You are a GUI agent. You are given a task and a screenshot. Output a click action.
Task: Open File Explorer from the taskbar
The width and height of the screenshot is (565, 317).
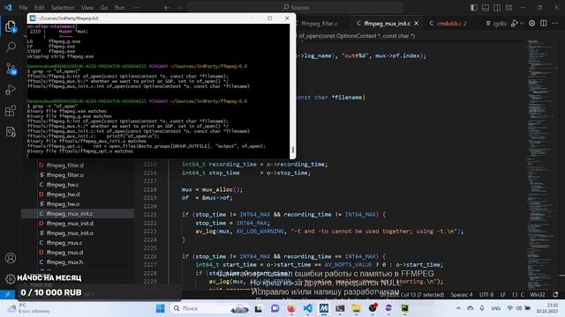pos(356,308)
